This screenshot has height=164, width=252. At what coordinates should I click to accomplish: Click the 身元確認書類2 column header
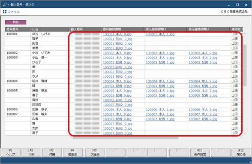[208, 29]
